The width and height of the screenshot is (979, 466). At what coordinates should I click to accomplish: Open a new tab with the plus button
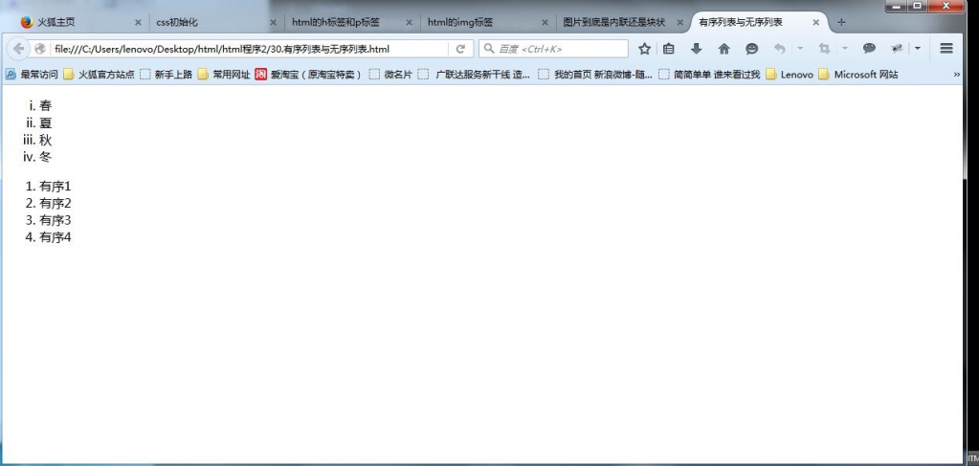tap(841, 23)
